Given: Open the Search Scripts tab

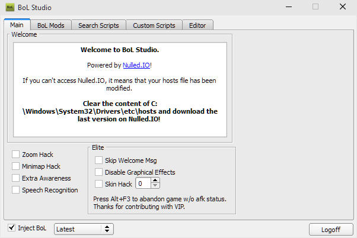Looking at the screenshot, I should 98,25.
